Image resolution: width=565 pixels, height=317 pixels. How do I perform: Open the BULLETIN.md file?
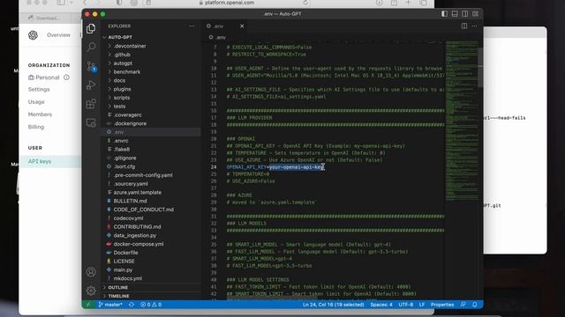130,202
